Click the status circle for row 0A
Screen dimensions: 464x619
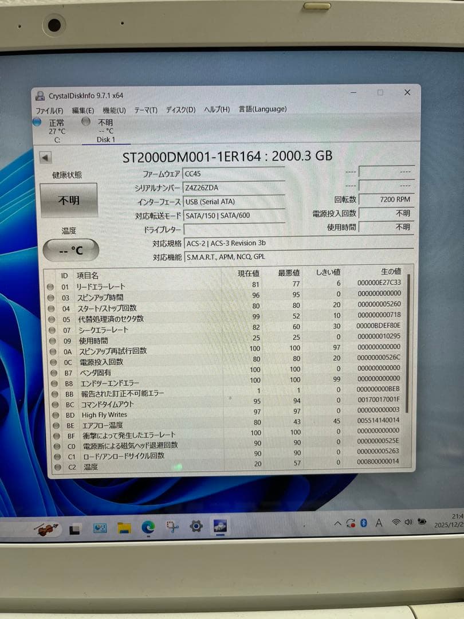click(53, 351)
